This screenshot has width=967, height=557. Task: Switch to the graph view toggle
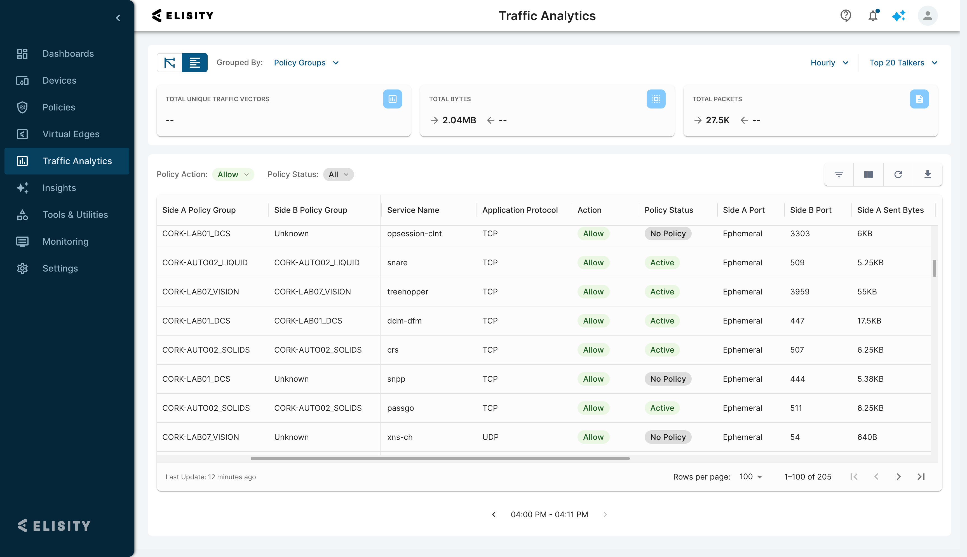point(169,63)
